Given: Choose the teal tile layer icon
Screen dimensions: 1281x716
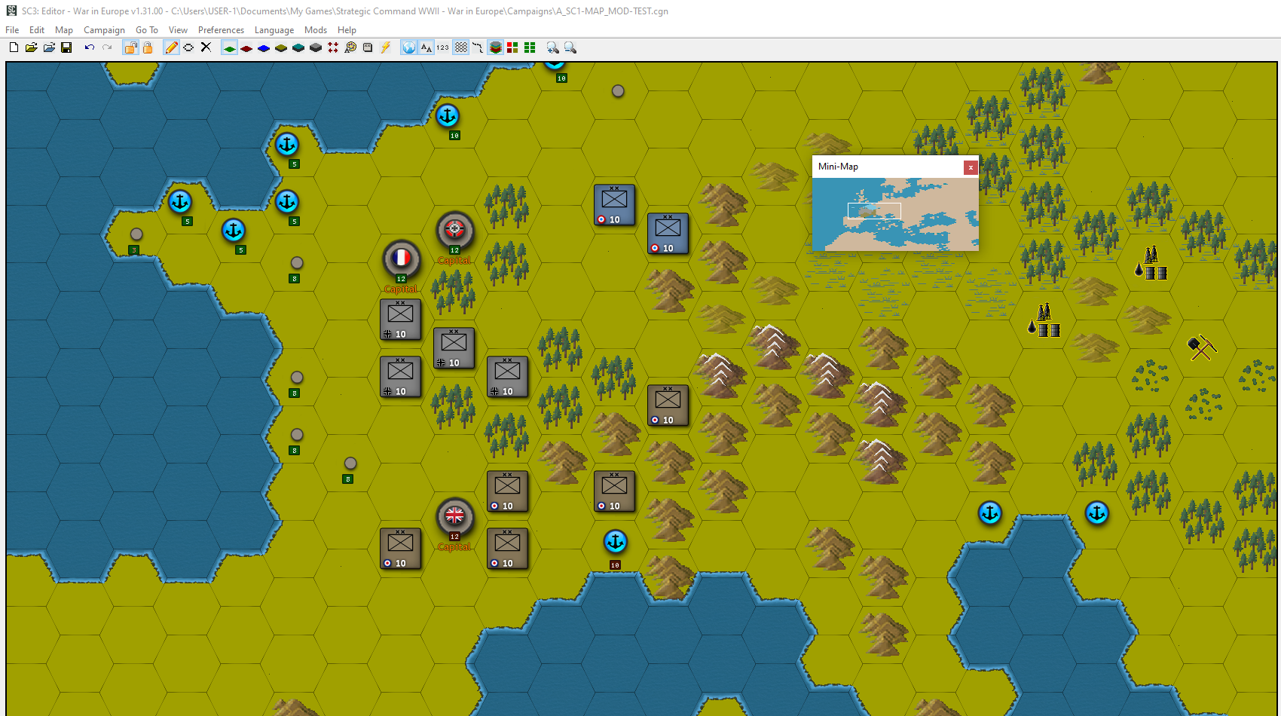Looking at the screenshot, I should [298, 48].
